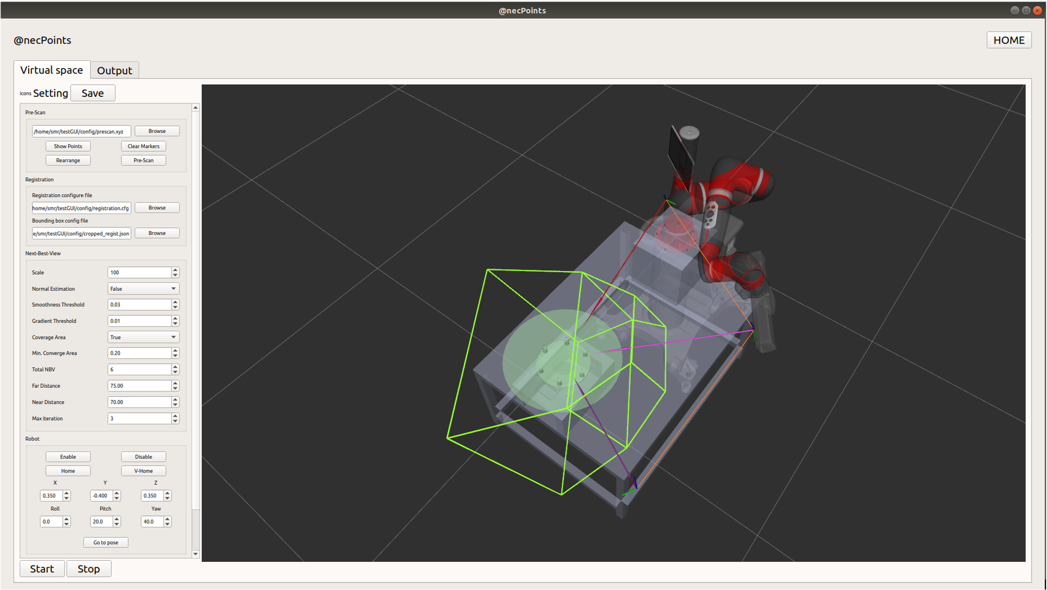
Task: Save the current settings
Action: (x=93, y=93)
